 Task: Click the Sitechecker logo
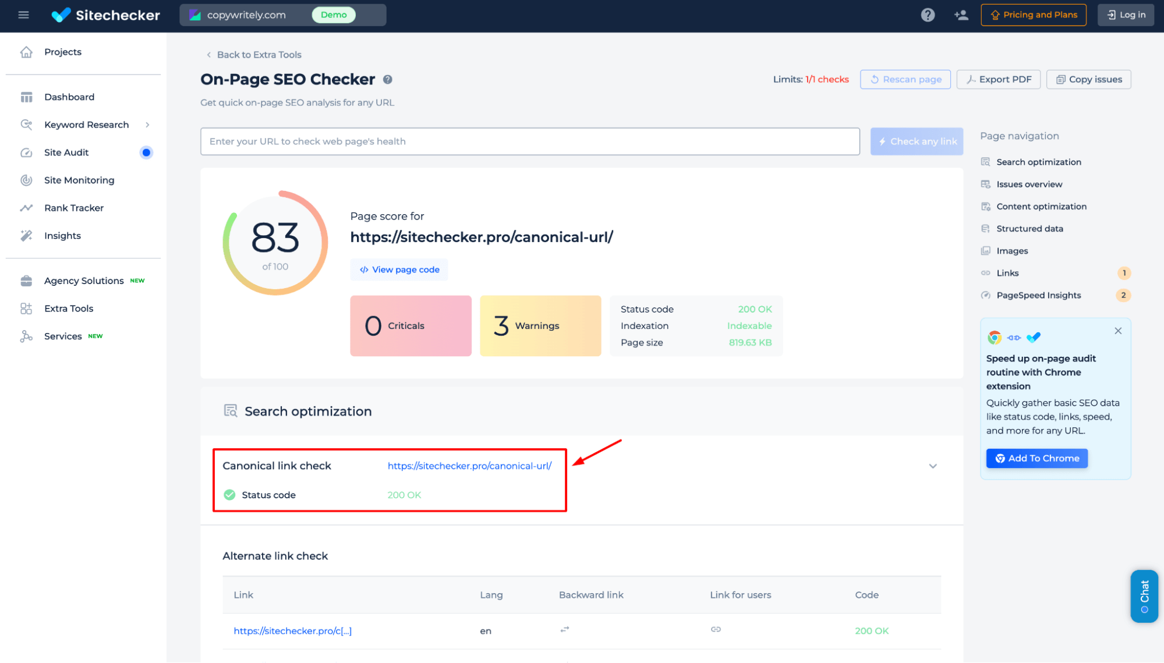pyautogui.click(x=105, y=15)
